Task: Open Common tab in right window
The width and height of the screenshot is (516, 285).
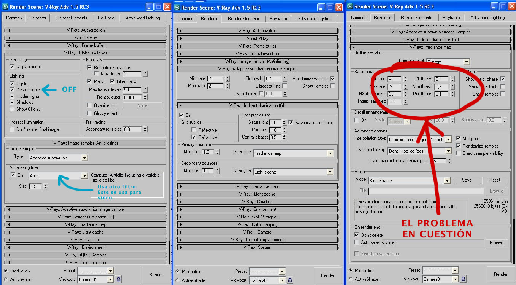Action: (359, 18)
